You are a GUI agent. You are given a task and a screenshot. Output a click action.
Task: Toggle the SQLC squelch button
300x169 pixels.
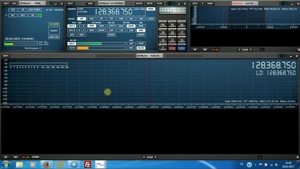coord(72,44)
